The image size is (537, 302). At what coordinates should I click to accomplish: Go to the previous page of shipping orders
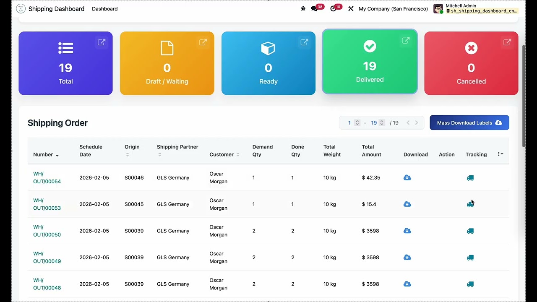pyautogui.click(x=408, y=123)
